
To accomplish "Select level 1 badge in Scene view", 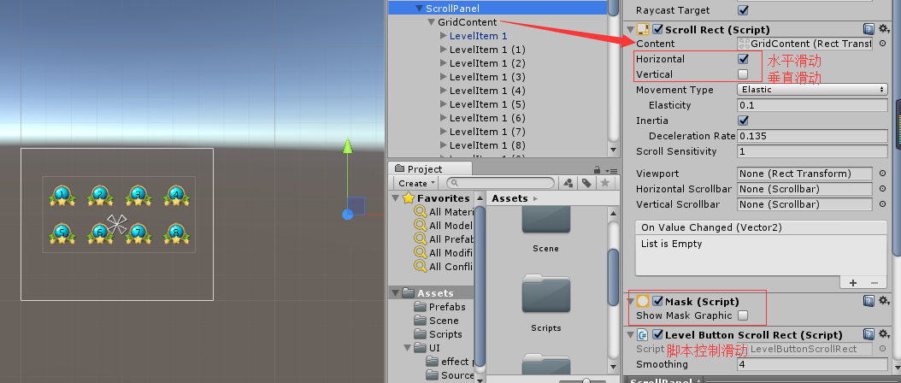I will [62, 196].
